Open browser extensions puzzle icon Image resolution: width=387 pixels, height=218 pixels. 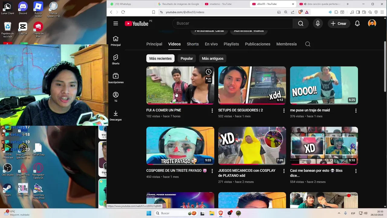pyautogui.click(x=336, y=12)
